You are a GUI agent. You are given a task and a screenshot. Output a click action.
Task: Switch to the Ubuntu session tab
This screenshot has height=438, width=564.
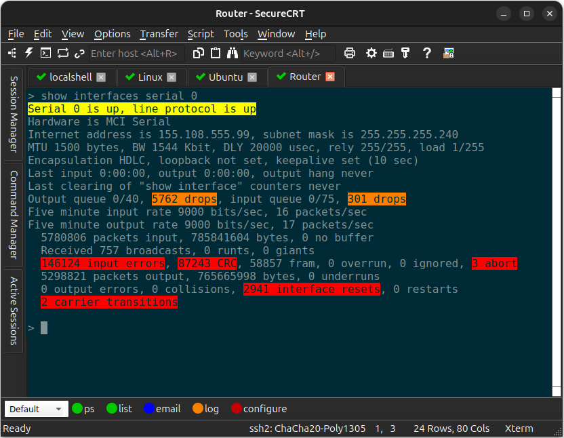[x=225, y=77]
